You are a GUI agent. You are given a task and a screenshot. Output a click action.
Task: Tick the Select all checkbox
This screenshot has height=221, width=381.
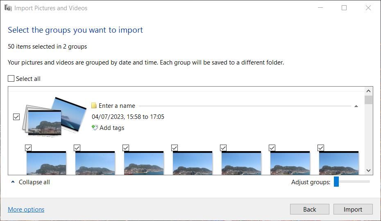(x=11, y=78)
